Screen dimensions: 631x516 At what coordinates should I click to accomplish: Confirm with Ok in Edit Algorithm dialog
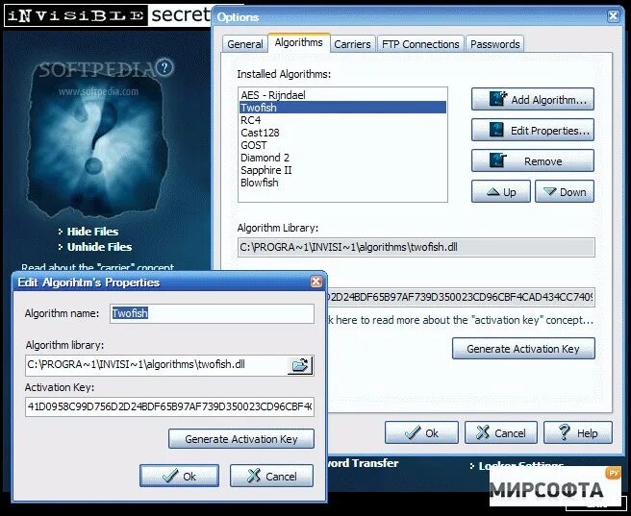[x=180, y=476]
